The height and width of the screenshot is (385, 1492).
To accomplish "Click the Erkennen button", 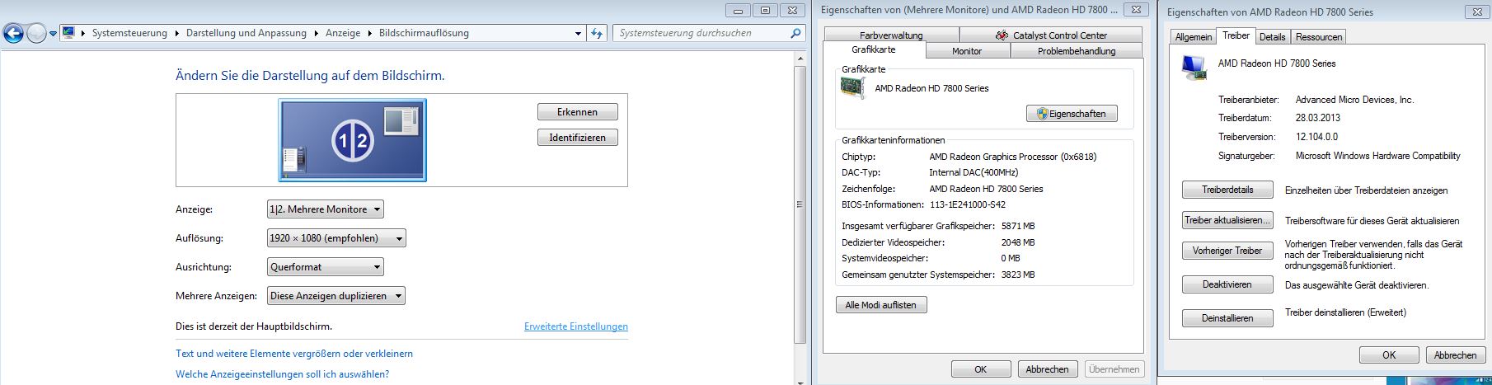I will click(x=577, y=112).
